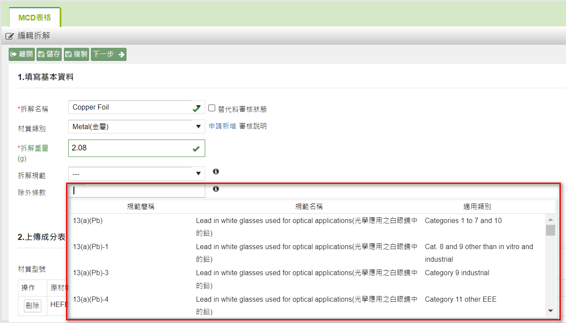Image resolution: width=566 pixels, height=323 pixels.
Task: Click 'Cat. 8 and 9 other than in vitro' cell
Action: 479,253
